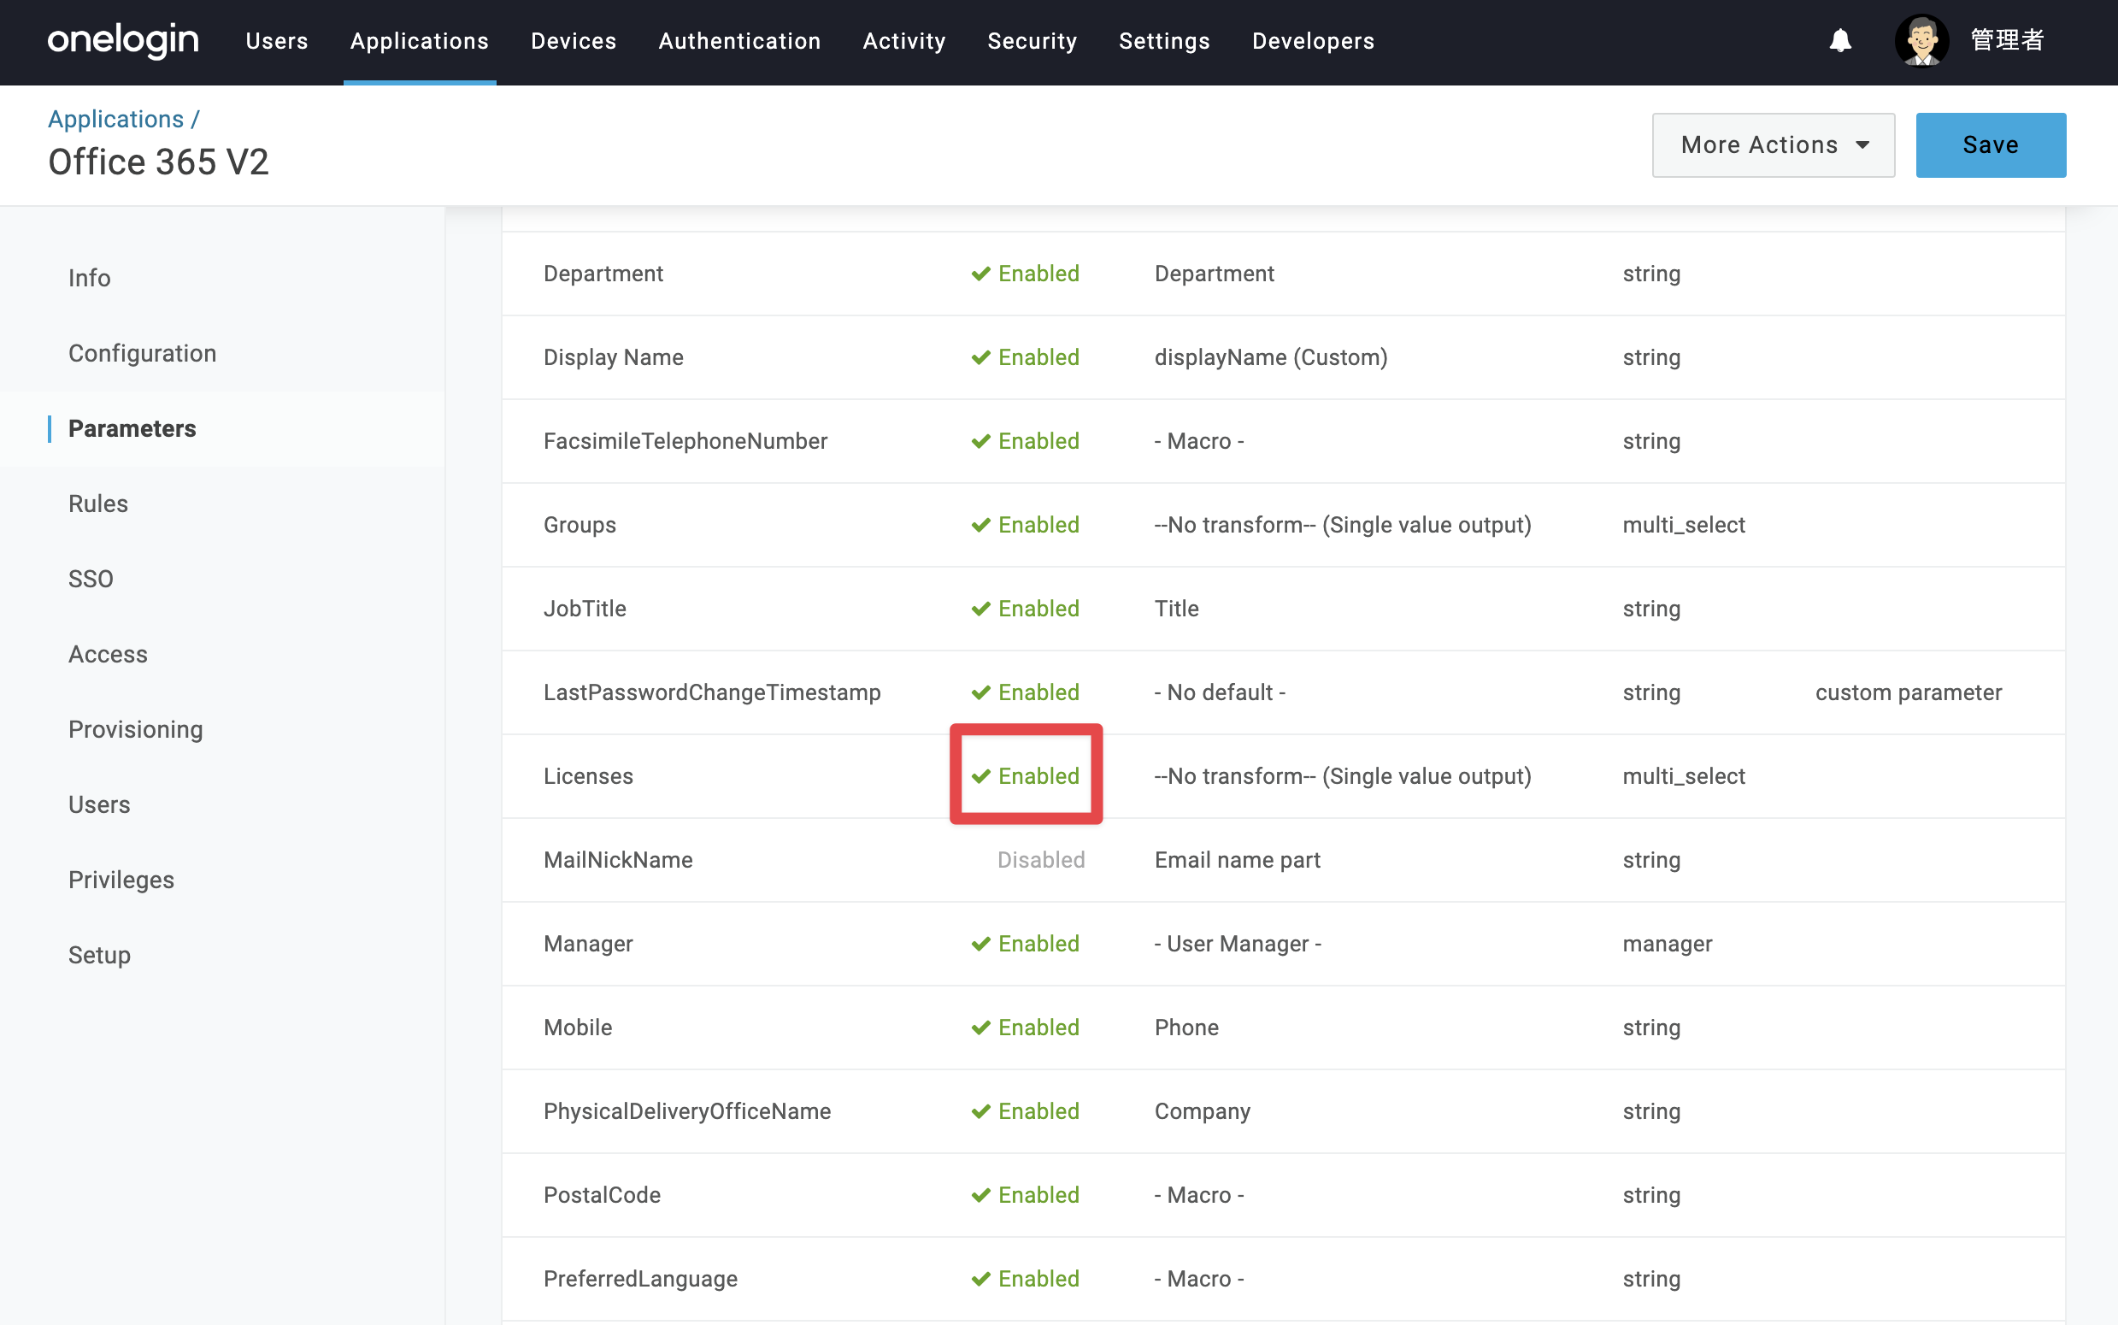
Task: Open the Activity top menu
Action: [904, 41]
